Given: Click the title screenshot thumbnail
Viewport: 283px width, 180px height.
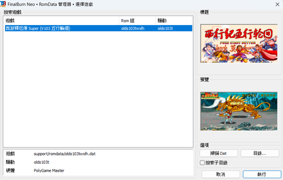Looking at the screenshot, I should click(239, 43).
